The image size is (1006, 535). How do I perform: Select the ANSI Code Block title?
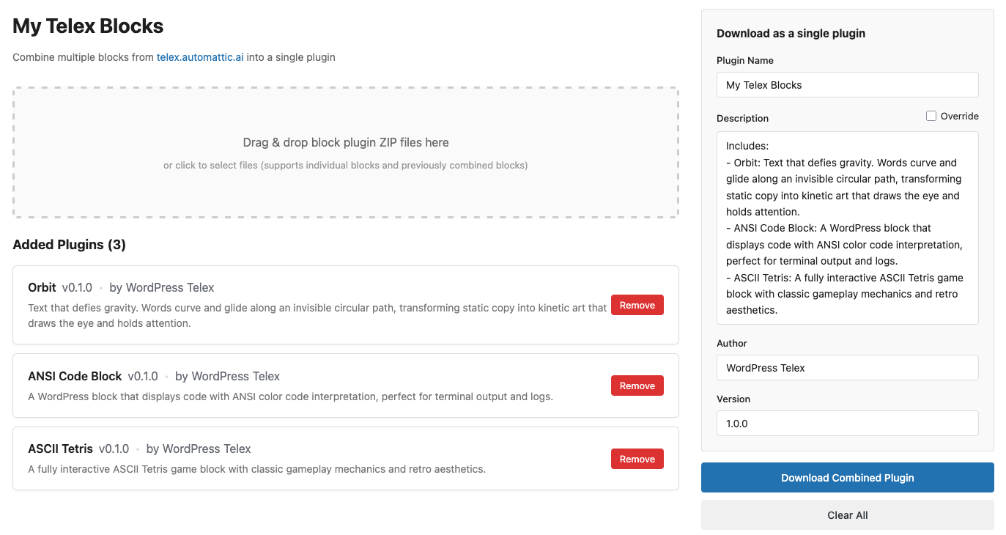75,376
